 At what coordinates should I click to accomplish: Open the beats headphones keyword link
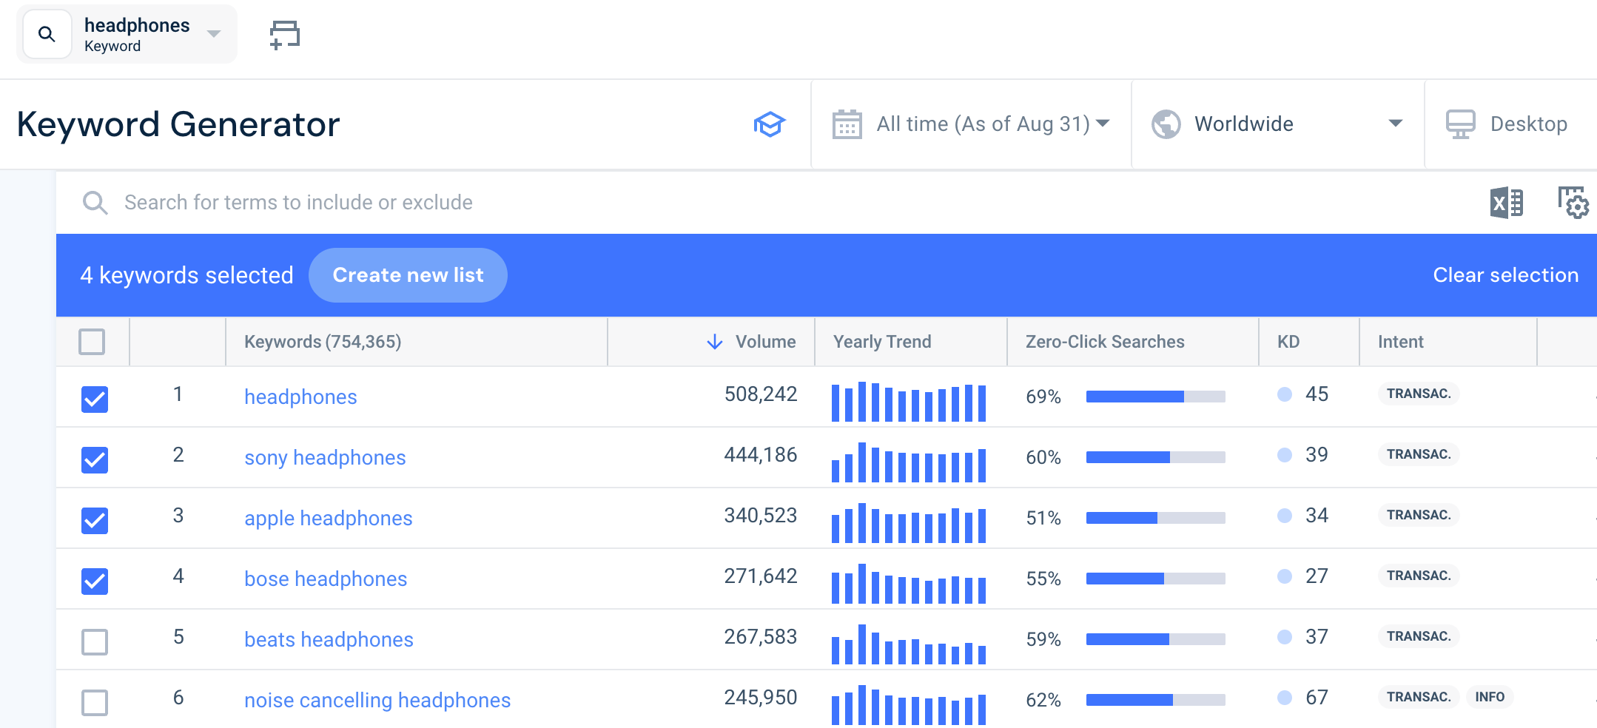pyautogui.click(x=329, y=640)
